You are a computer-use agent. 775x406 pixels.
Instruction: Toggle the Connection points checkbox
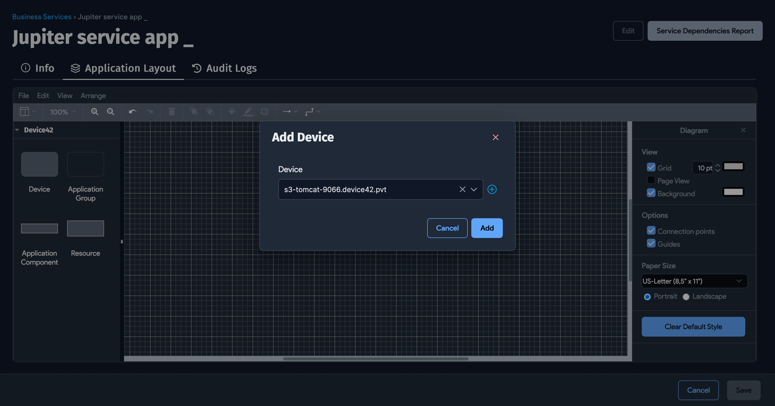click(651, 230)
